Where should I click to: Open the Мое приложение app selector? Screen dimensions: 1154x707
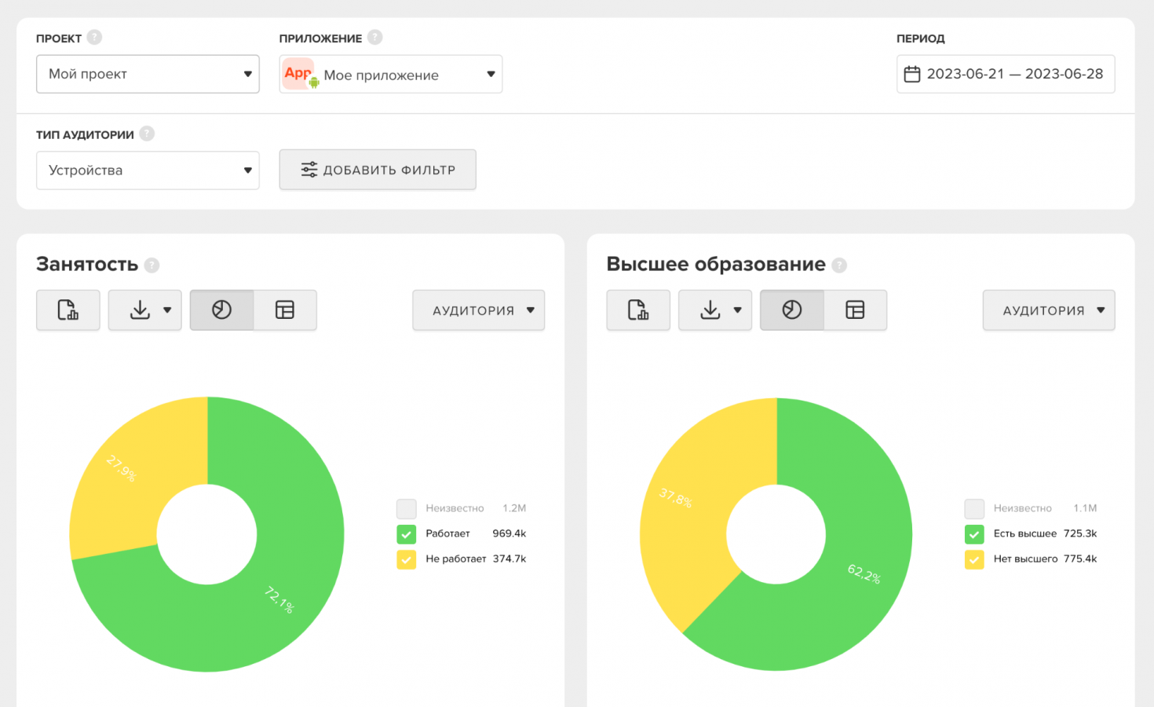tap(391, 75)
